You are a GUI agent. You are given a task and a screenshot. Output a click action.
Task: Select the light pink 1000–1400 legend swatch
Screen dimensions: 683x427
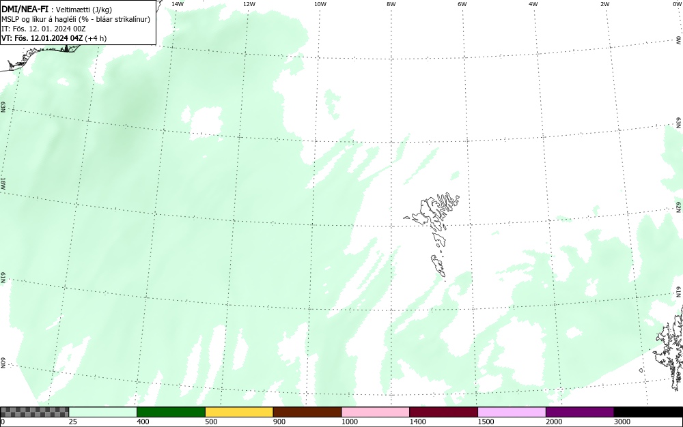tap(376, 412)
